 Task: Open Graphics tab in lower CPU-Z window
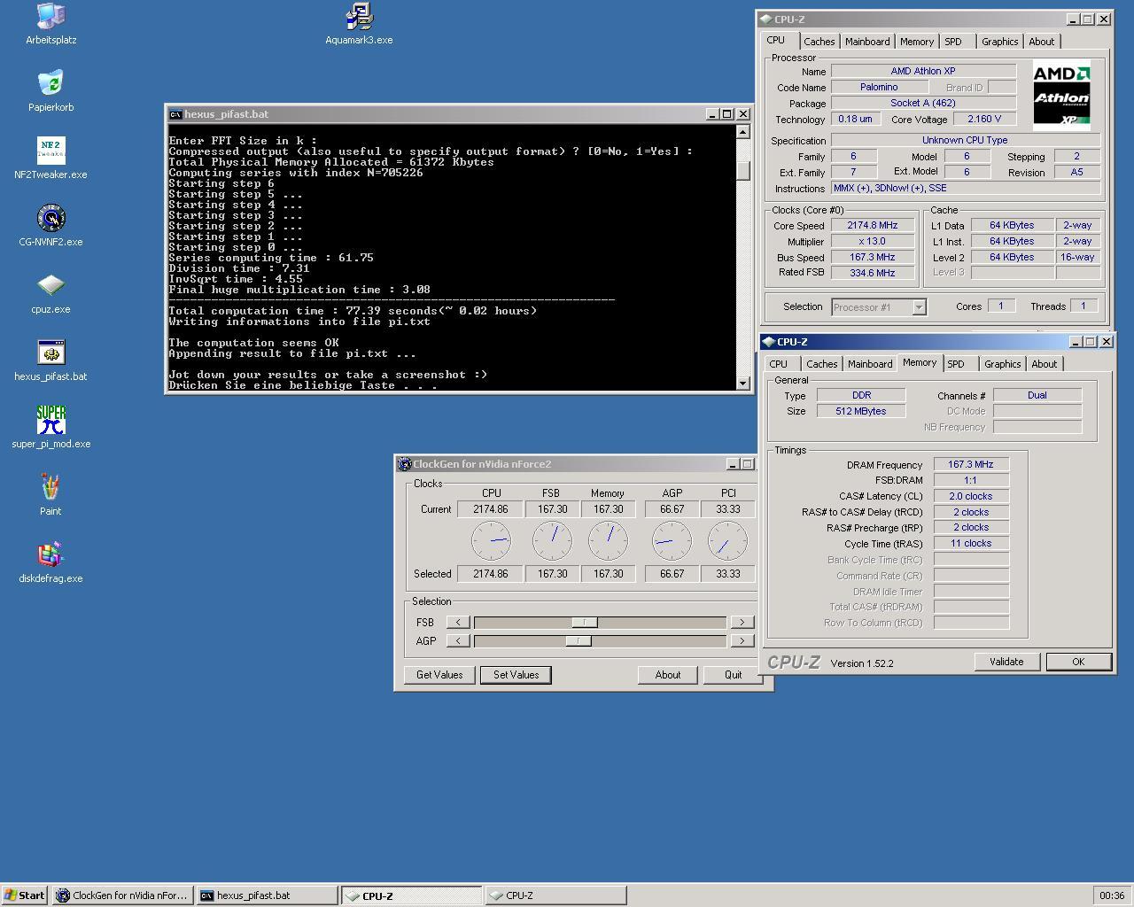1003,364
